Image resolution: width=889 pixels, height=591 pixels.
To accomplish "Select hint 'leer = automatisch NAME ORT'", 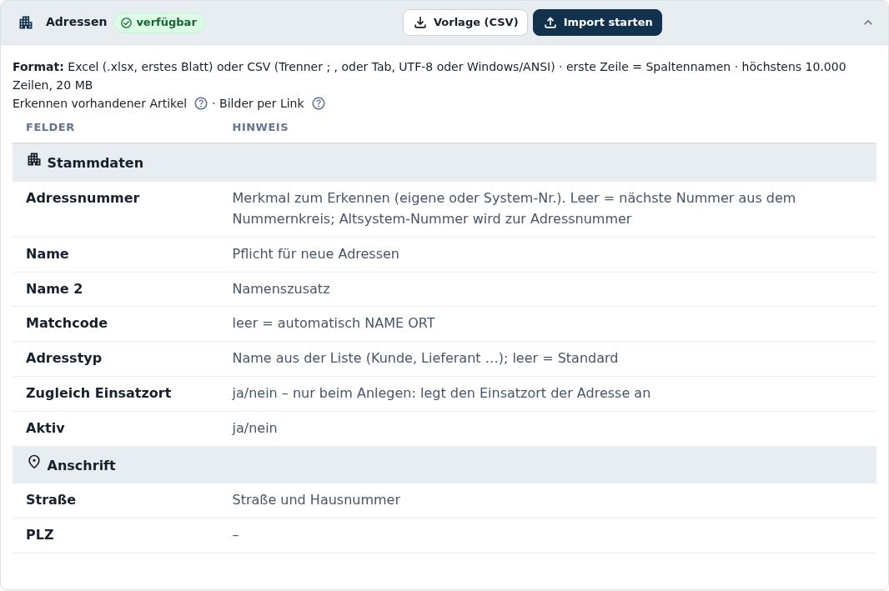I will point(334,323).
